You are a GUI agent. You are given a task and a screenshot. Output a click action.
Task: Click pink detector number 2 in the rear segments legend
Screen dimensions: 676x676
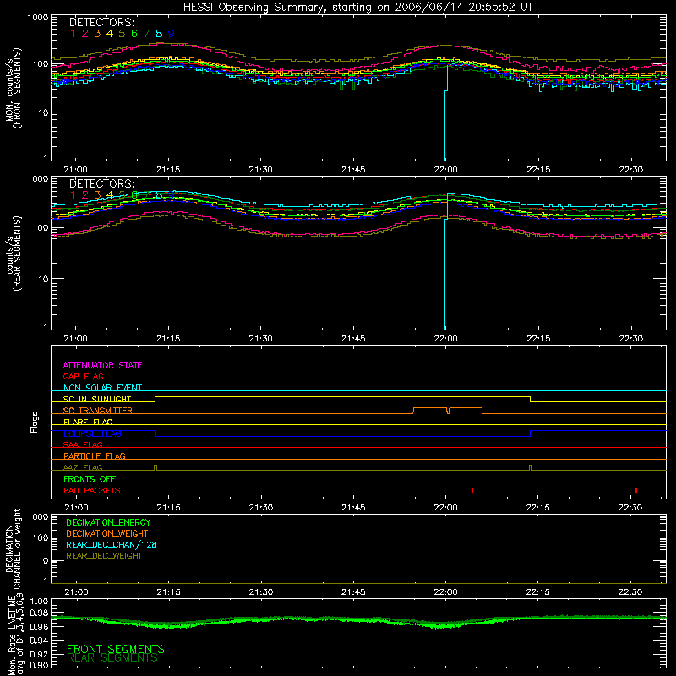point(85,195)
